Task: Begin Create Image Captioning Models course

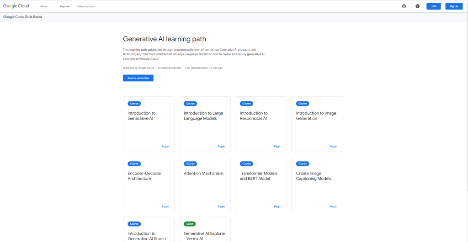Action: click(333, 206)
